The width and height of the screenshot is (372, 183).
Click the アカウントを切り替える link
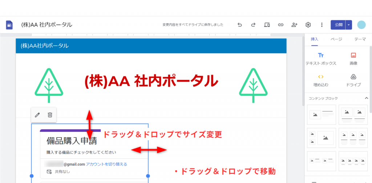tap(106, 164)
